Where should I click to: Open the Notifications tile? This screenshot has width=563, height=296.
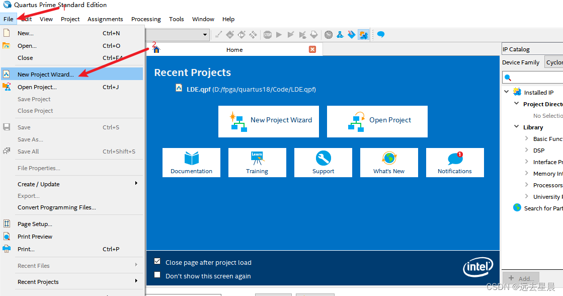(x=455, y=163)
